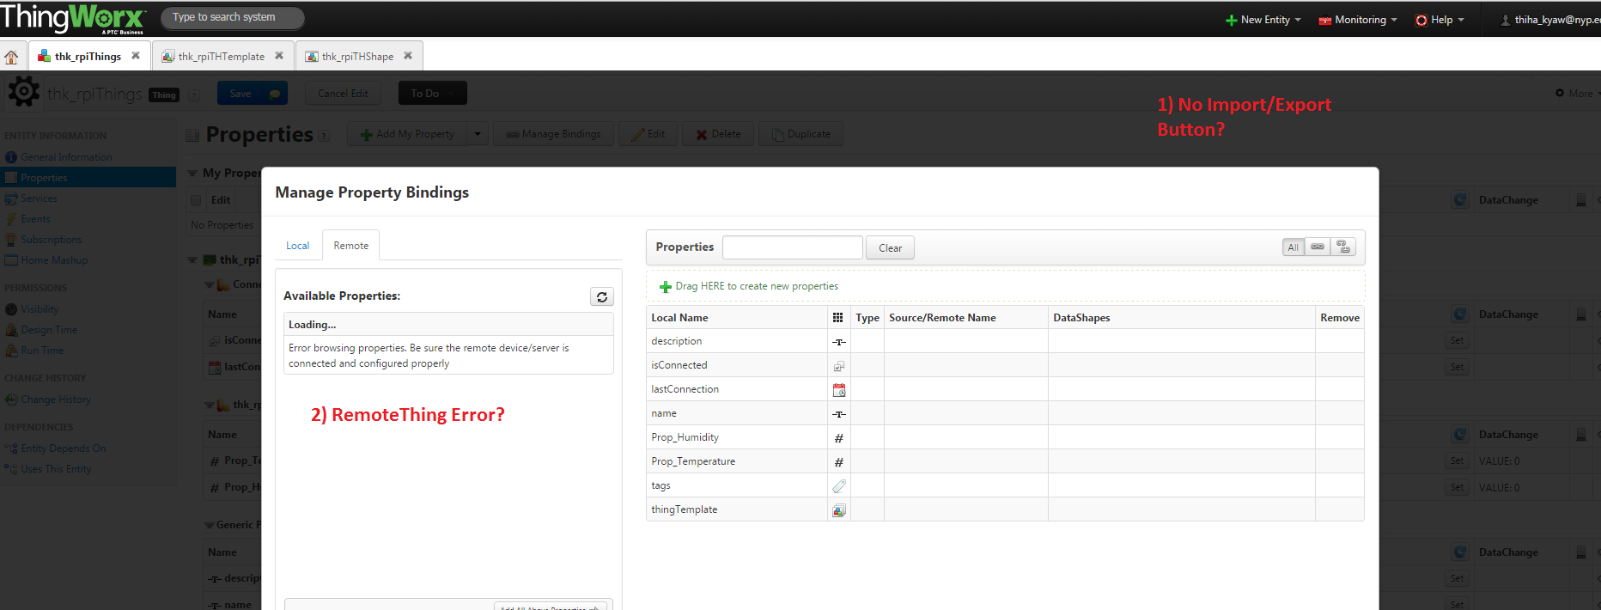Open Uses This Entity
The width and height of the screenshot is (1601, 610).
coord(56,469)
